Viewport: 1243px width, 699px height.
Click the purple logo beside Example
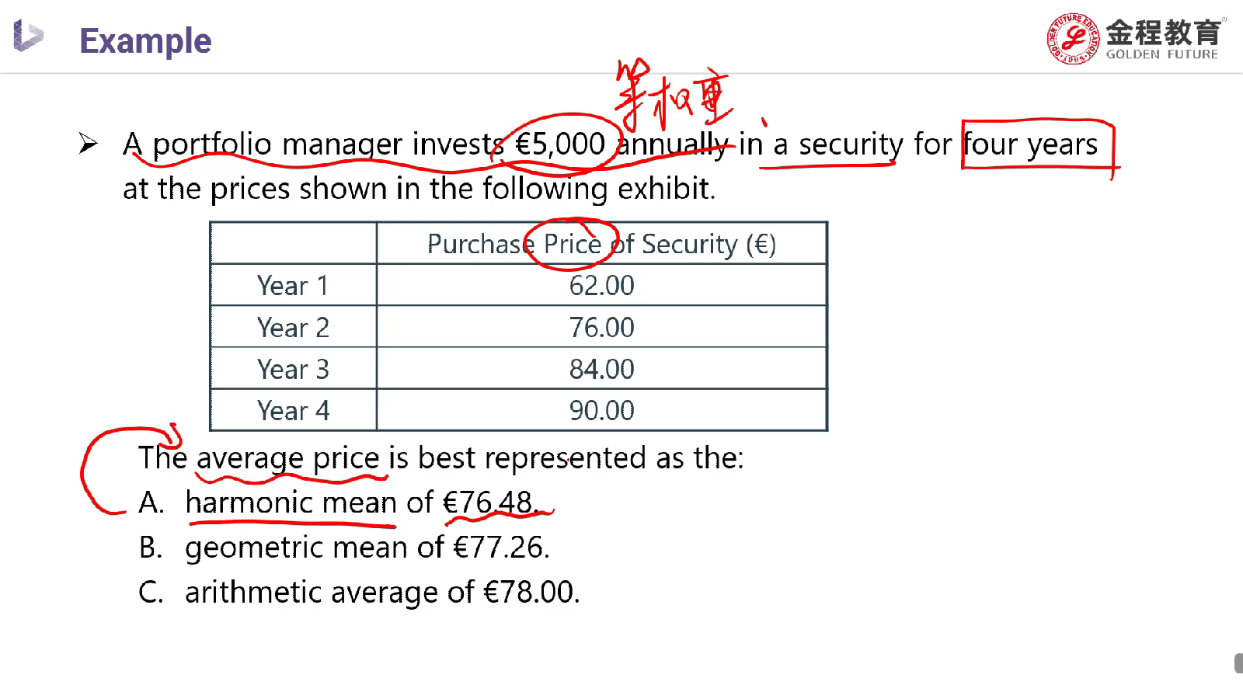(x=28, y=37)
